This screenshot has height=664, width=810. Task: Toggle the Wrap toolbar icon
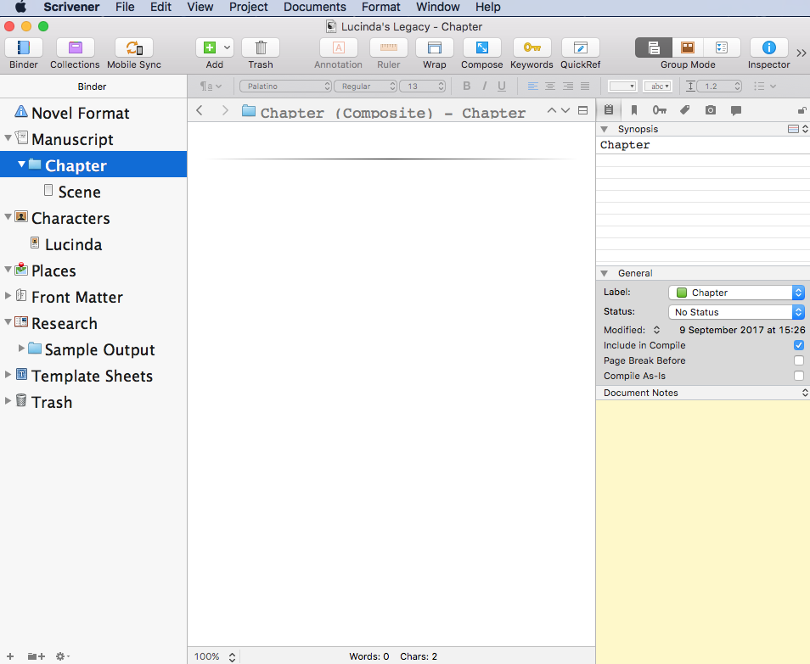(435, 48)
